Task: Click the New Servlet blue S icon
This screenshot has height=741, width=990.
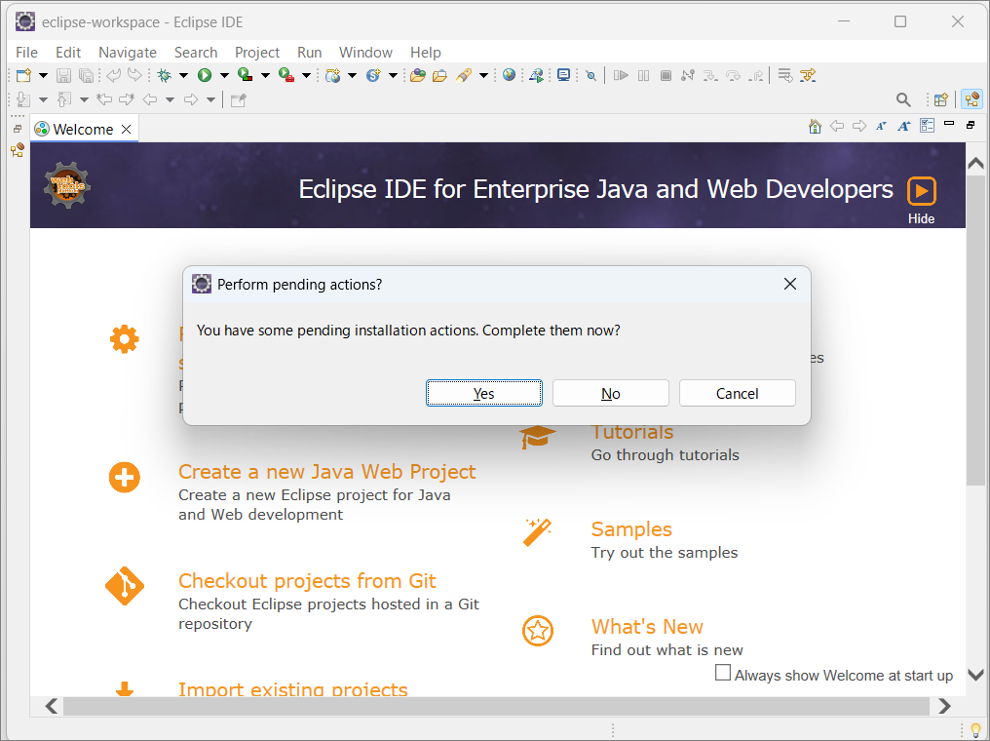Action: coord(373,76)
